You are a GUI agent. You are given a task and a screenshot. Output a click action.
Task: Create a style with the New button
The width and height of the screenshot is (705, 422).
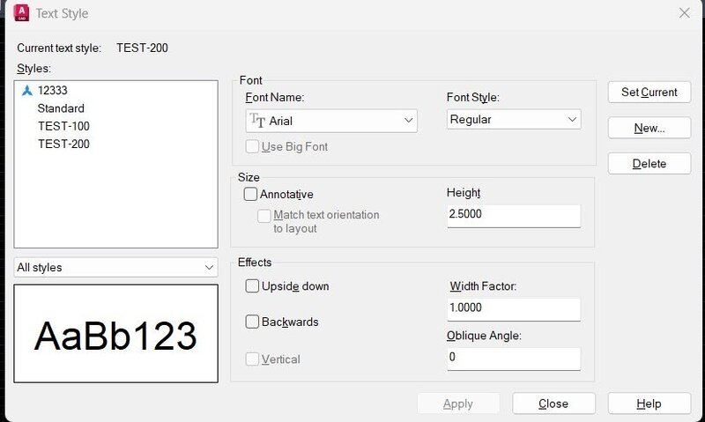[649, 129]
